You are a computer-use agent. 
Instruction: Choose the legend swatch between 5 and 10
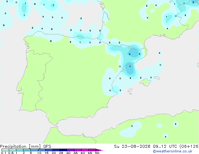tap(34, 150)
